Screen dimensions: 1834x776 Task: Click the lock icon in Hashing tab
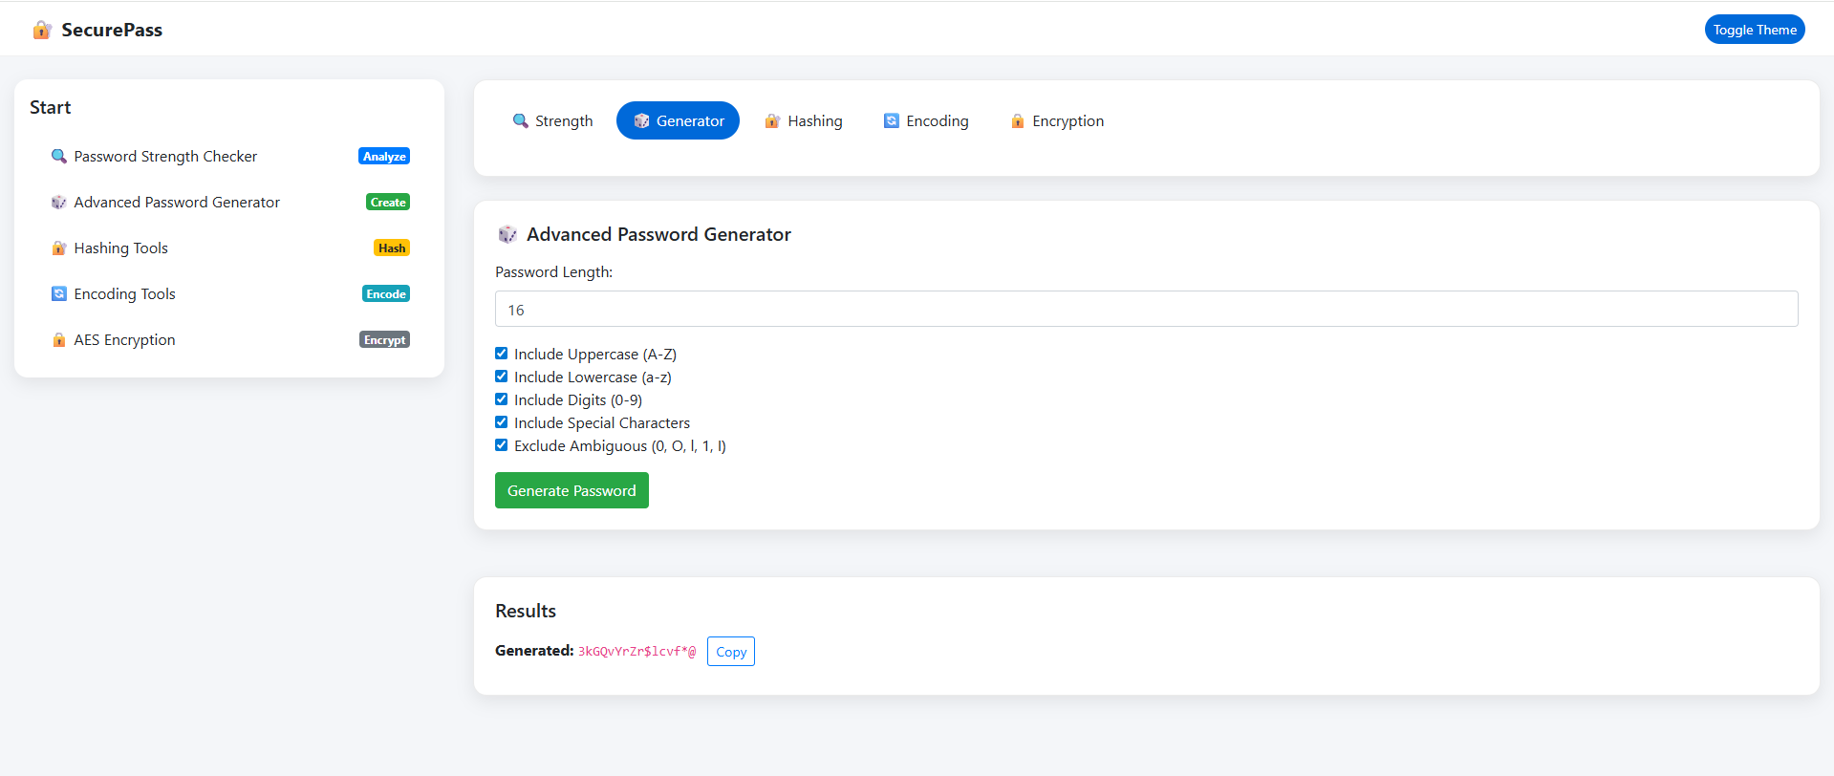pyautogui.click(x=772, y=120)
